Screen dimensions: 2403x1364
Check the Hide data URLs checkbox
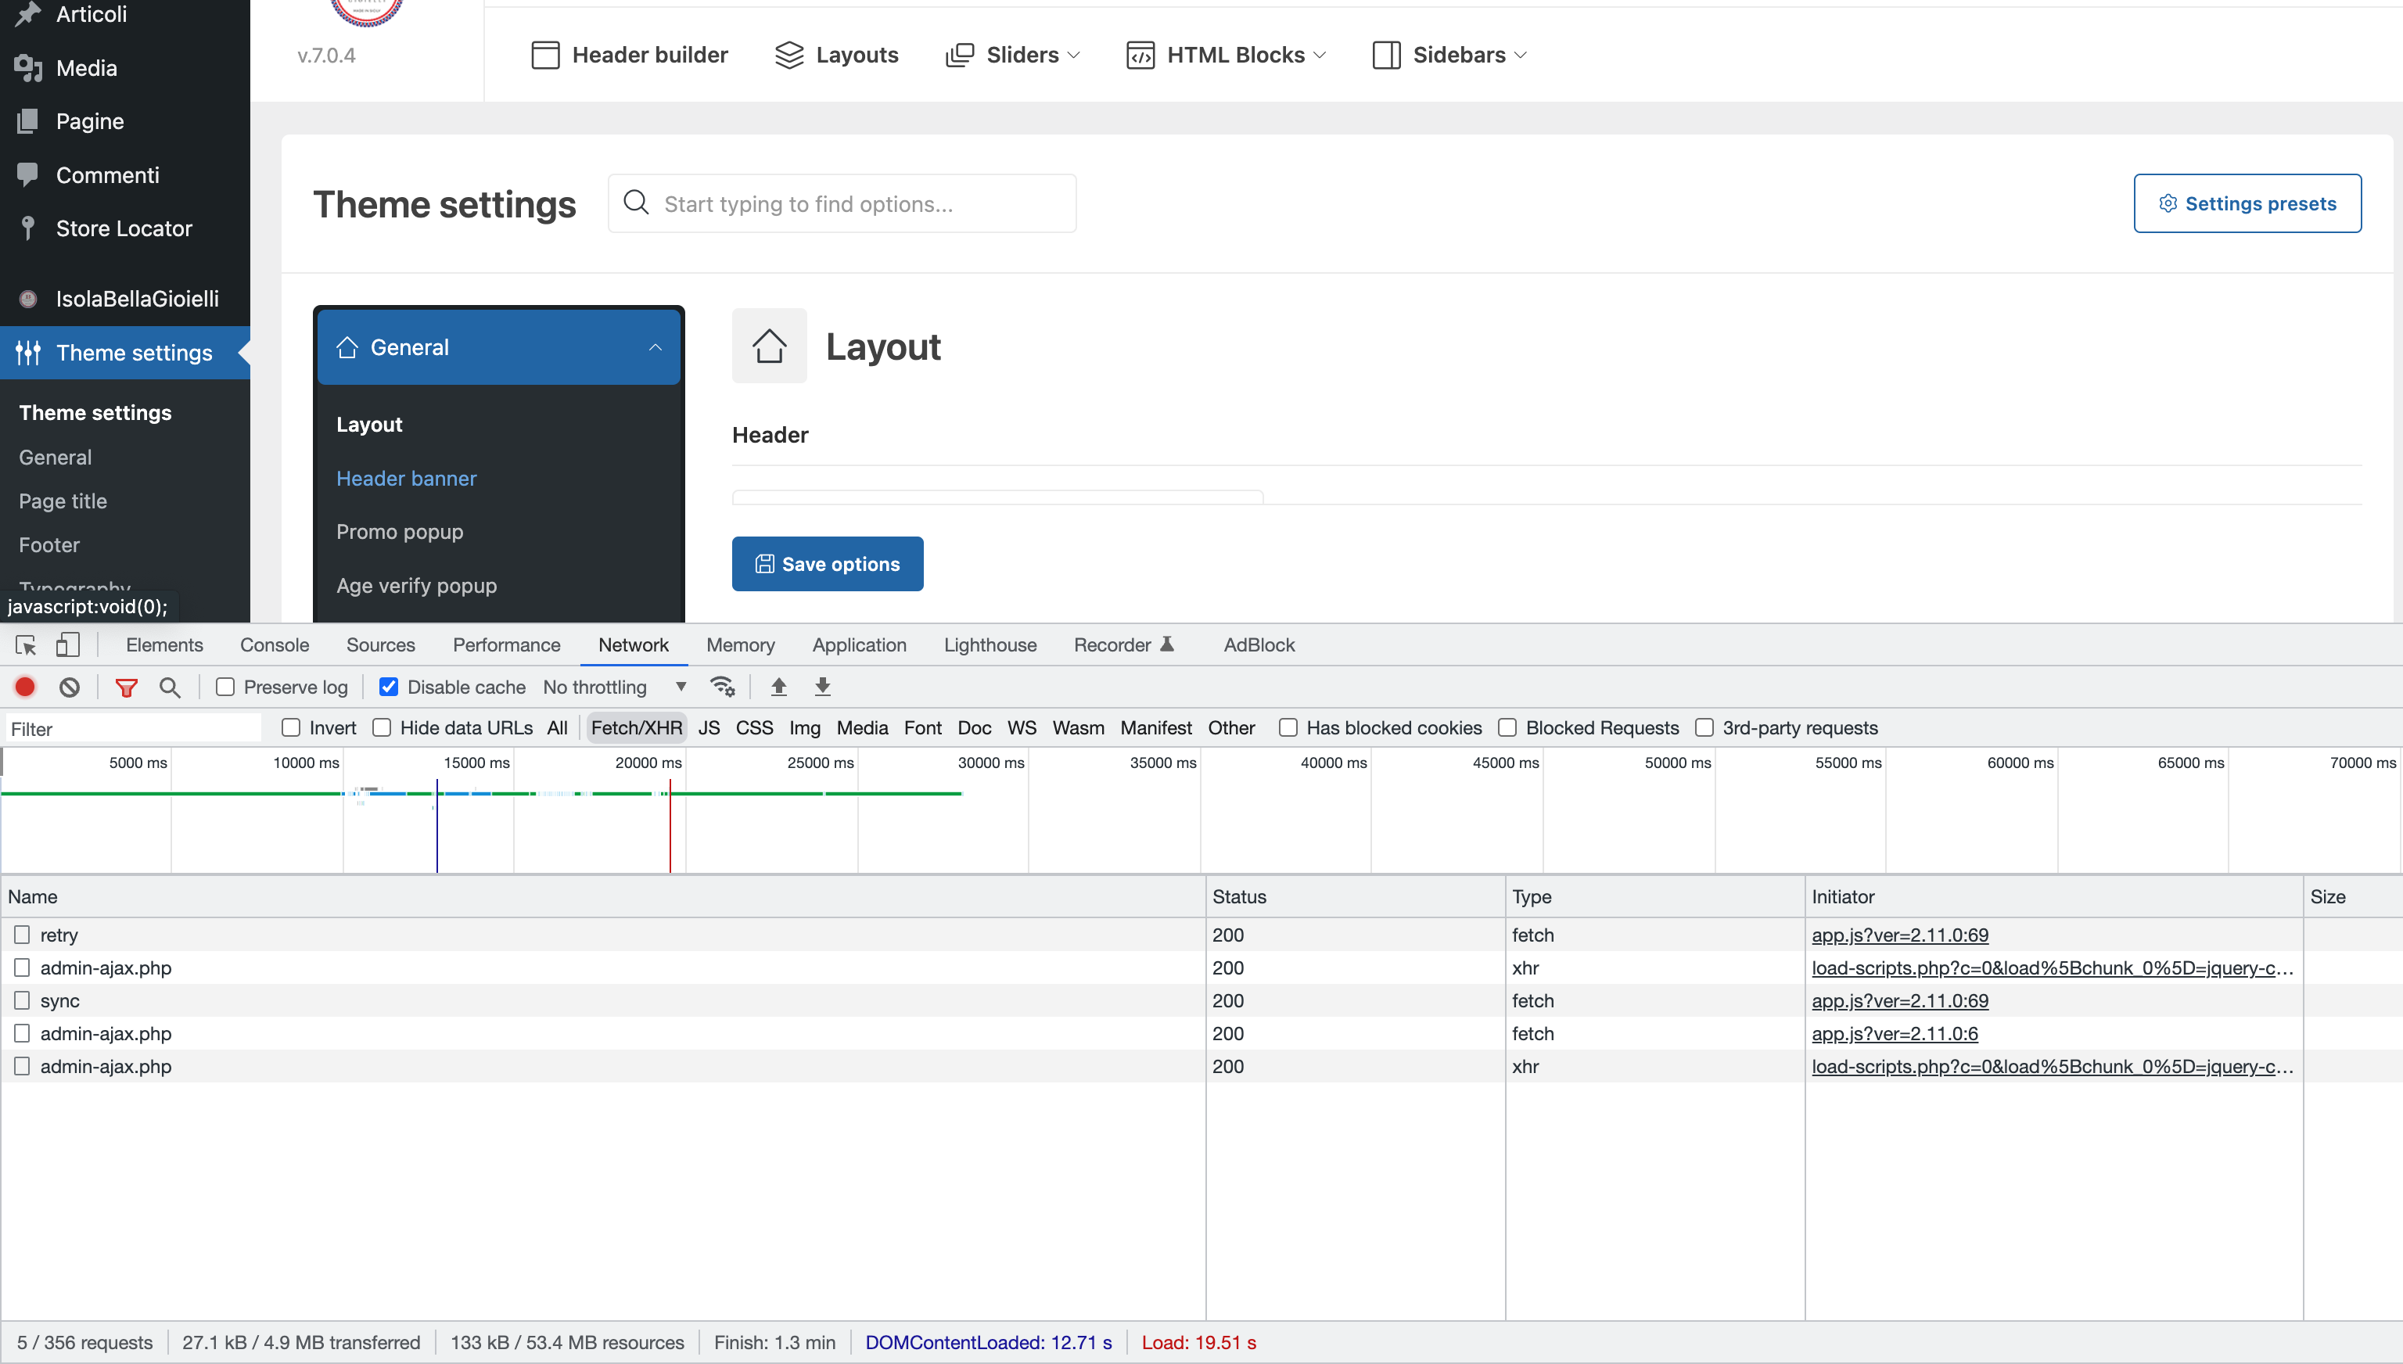(381, 728)
